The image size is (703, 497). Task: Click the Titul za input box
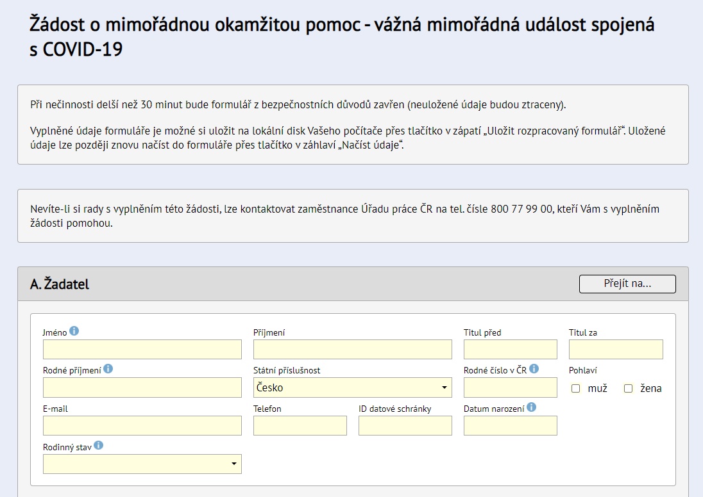click(x=615, y=349)
